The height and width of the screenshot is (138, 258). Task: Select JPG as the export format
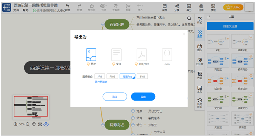pyautogui.click(x=100, y=76)
